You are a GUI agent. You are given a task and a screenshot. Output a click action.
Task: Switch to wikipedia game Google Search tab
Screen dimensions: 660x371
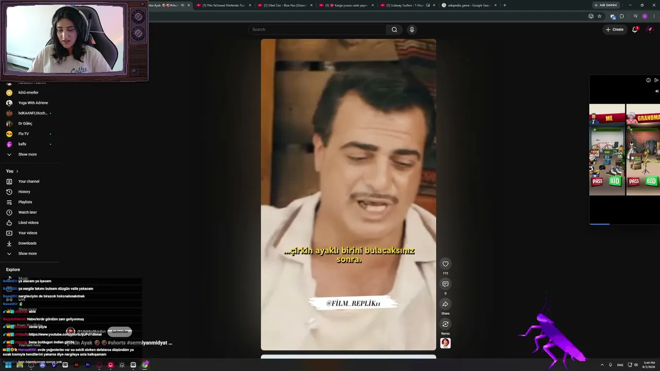point(469,5)
